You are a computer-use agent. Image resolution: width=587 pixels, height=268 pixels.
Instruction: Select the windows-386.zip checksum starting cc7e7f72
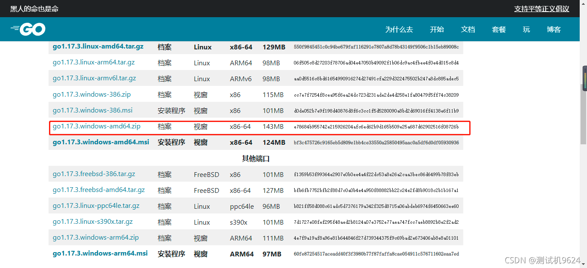tap(376, 95)
